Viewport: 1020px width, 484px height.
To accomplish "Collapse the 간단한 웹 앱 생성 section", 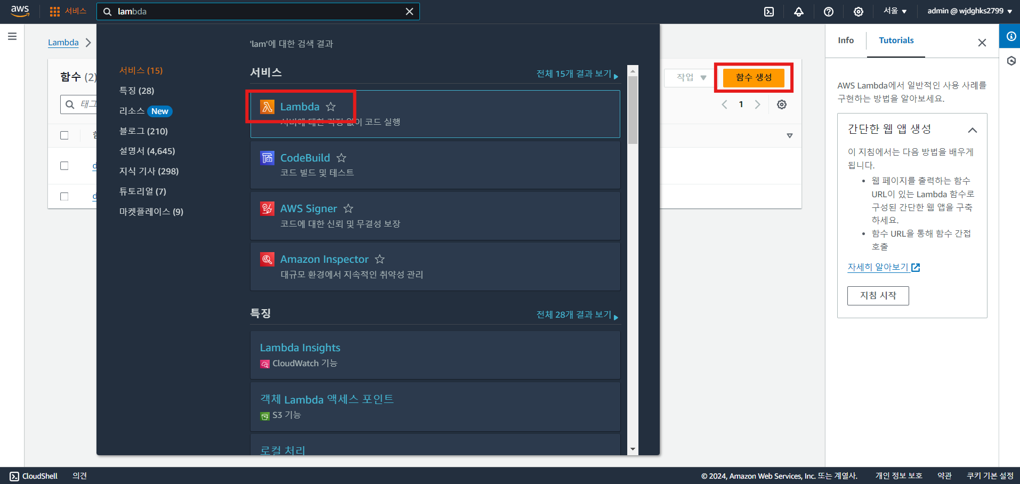I will (973, 130).
